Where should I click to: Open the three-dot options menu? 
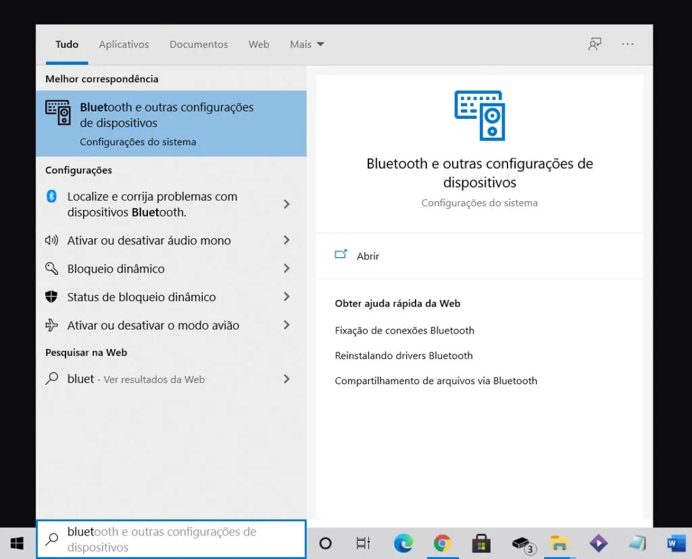click(628, 44)
